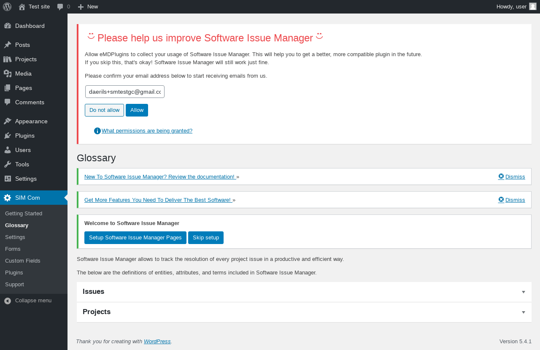Viewport: 540px width, 350px height.
Task: Click the Glossary page heading
Action: [x=96, y=158]
